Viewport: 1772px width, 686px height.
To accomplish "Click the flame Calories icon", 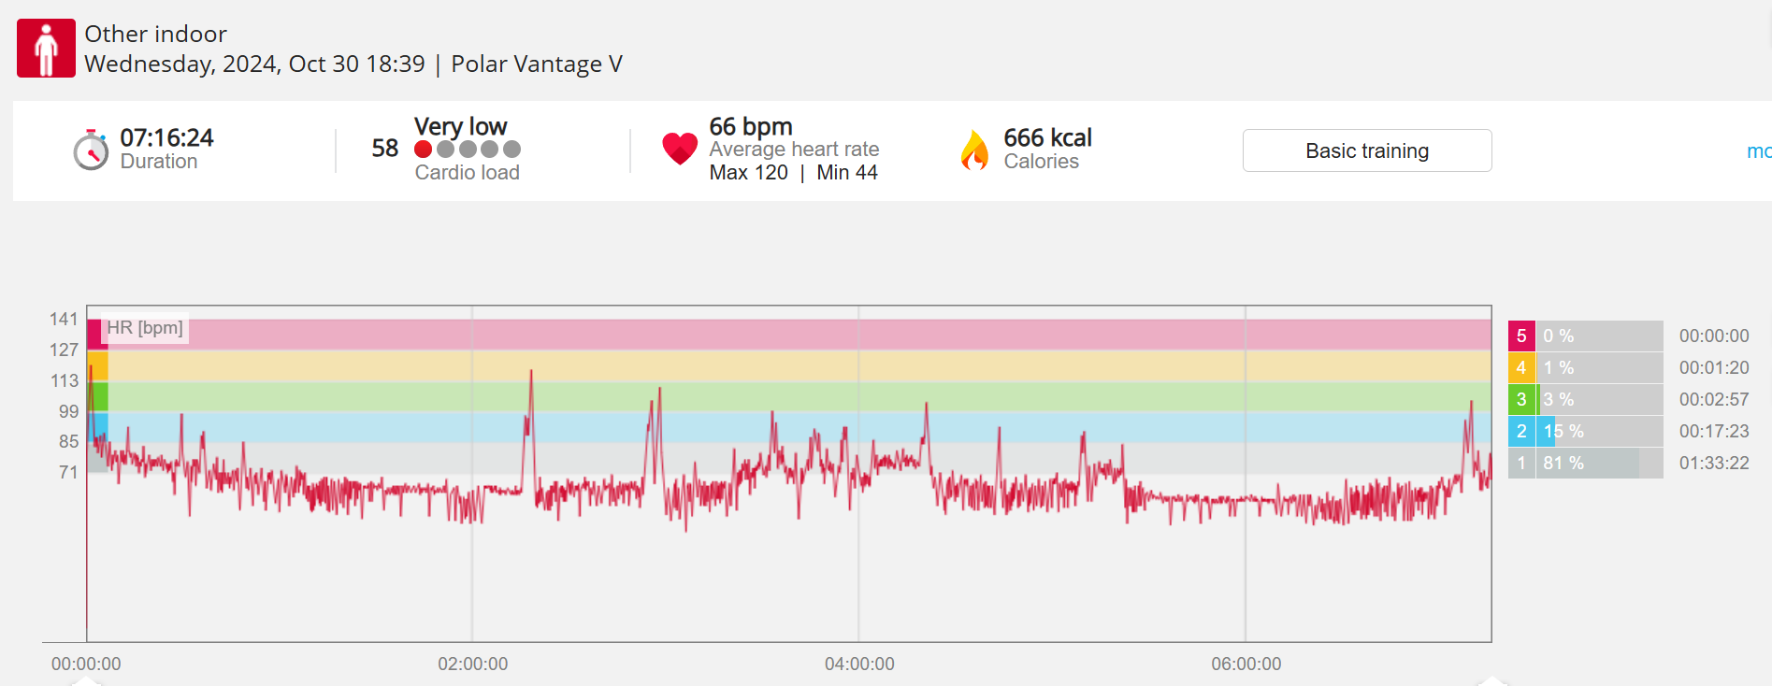I will pos(974,150).
